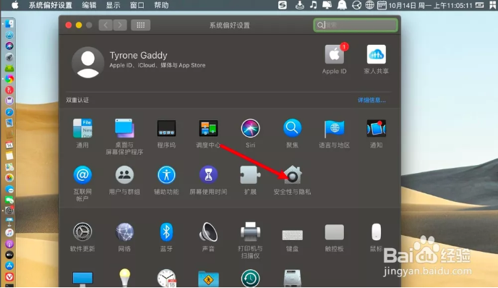
Task: Open the Apple menu
Action: tap(14, 5)
